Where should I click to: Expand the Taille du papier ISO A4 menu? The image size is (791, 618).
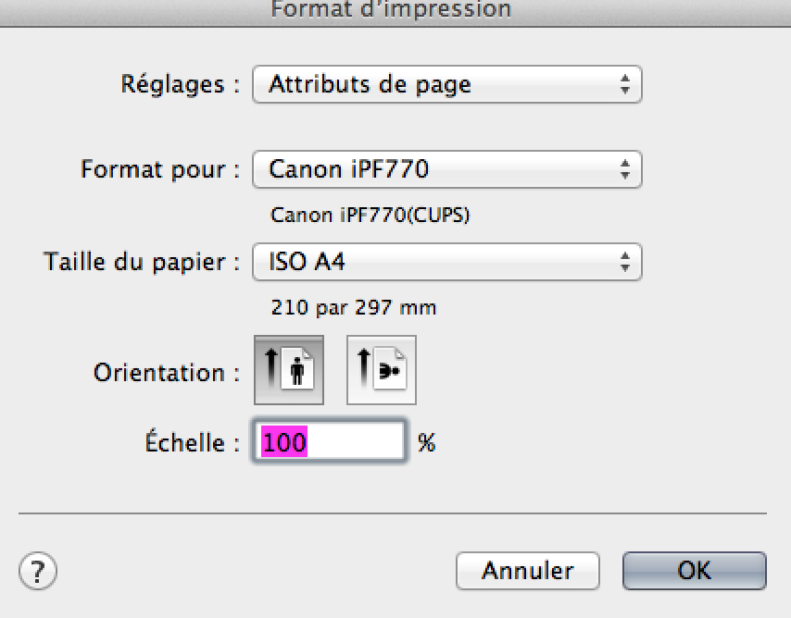pos(446,262)
